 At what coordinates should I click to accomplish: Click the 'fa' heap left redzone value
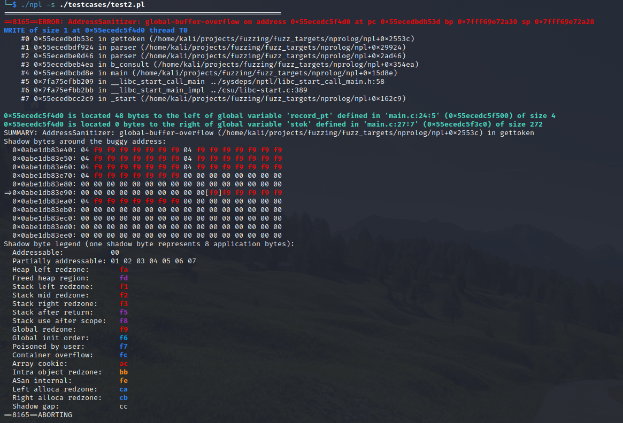[124, 269]
